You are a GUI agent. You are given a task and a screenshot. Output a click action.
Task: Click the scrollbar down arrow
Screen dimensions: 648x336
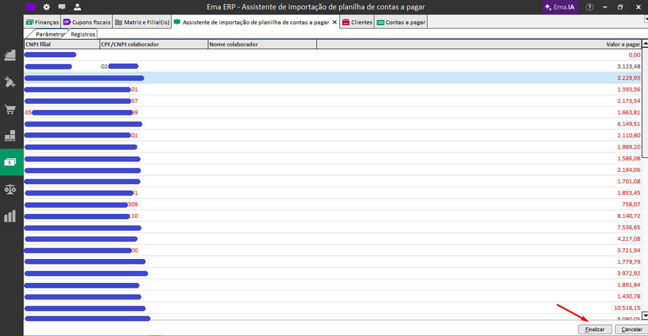click(x=645, y=316)
